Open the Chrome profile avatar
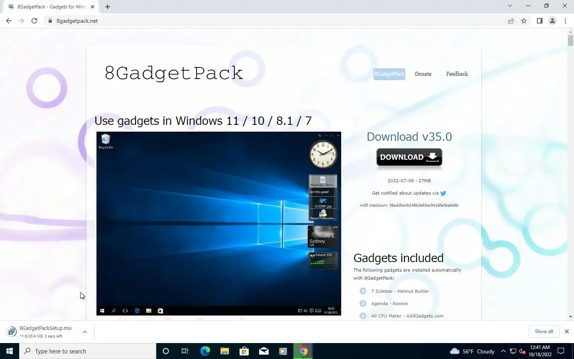The width and height of the screenshot is (574, 359). pyautogui.click(x=552, y=21)
